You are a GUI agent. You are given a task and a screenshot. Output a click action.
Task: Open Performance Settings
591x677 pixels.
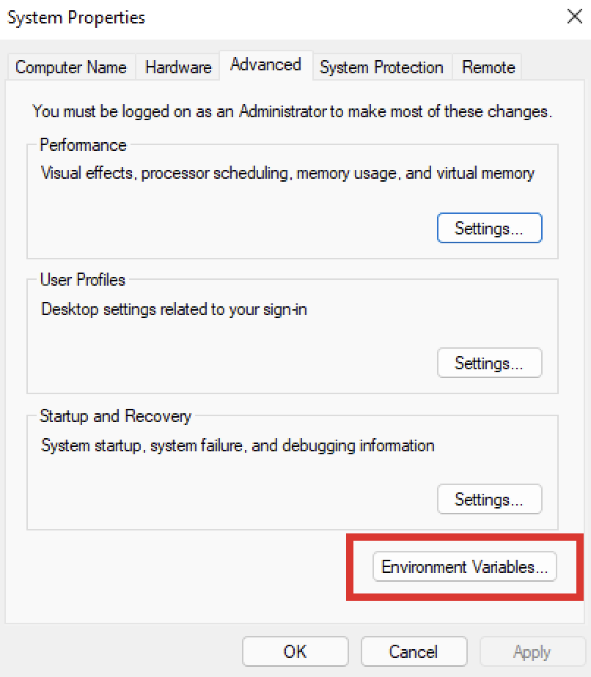(489, 227)
